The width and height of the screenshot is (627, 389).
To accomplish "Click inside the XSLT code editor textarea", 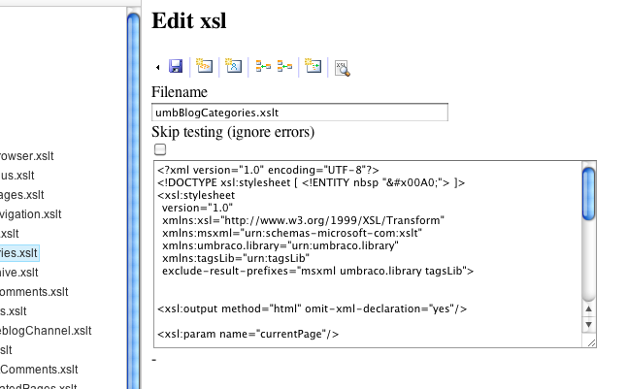I will tap(369, 252).
